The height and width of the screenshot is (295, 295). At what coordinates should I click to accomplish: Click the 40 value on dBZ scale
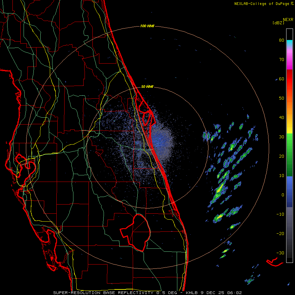pyautogui.click(x=282, y=118)
